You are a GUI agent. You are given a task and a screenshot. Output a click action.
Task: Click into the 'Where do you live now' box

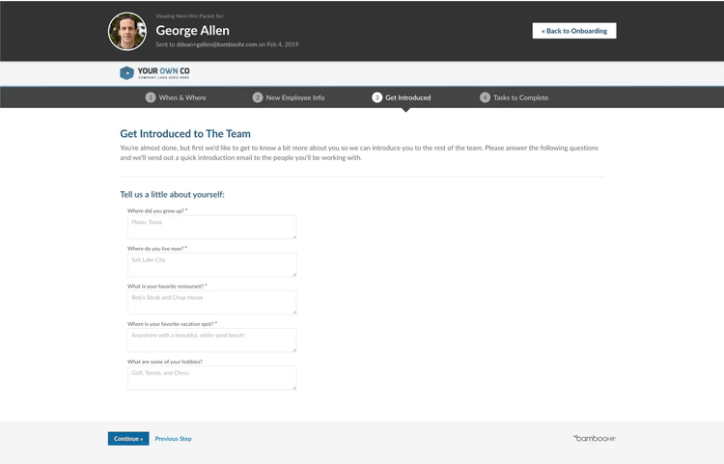click(x=211, y=264)
